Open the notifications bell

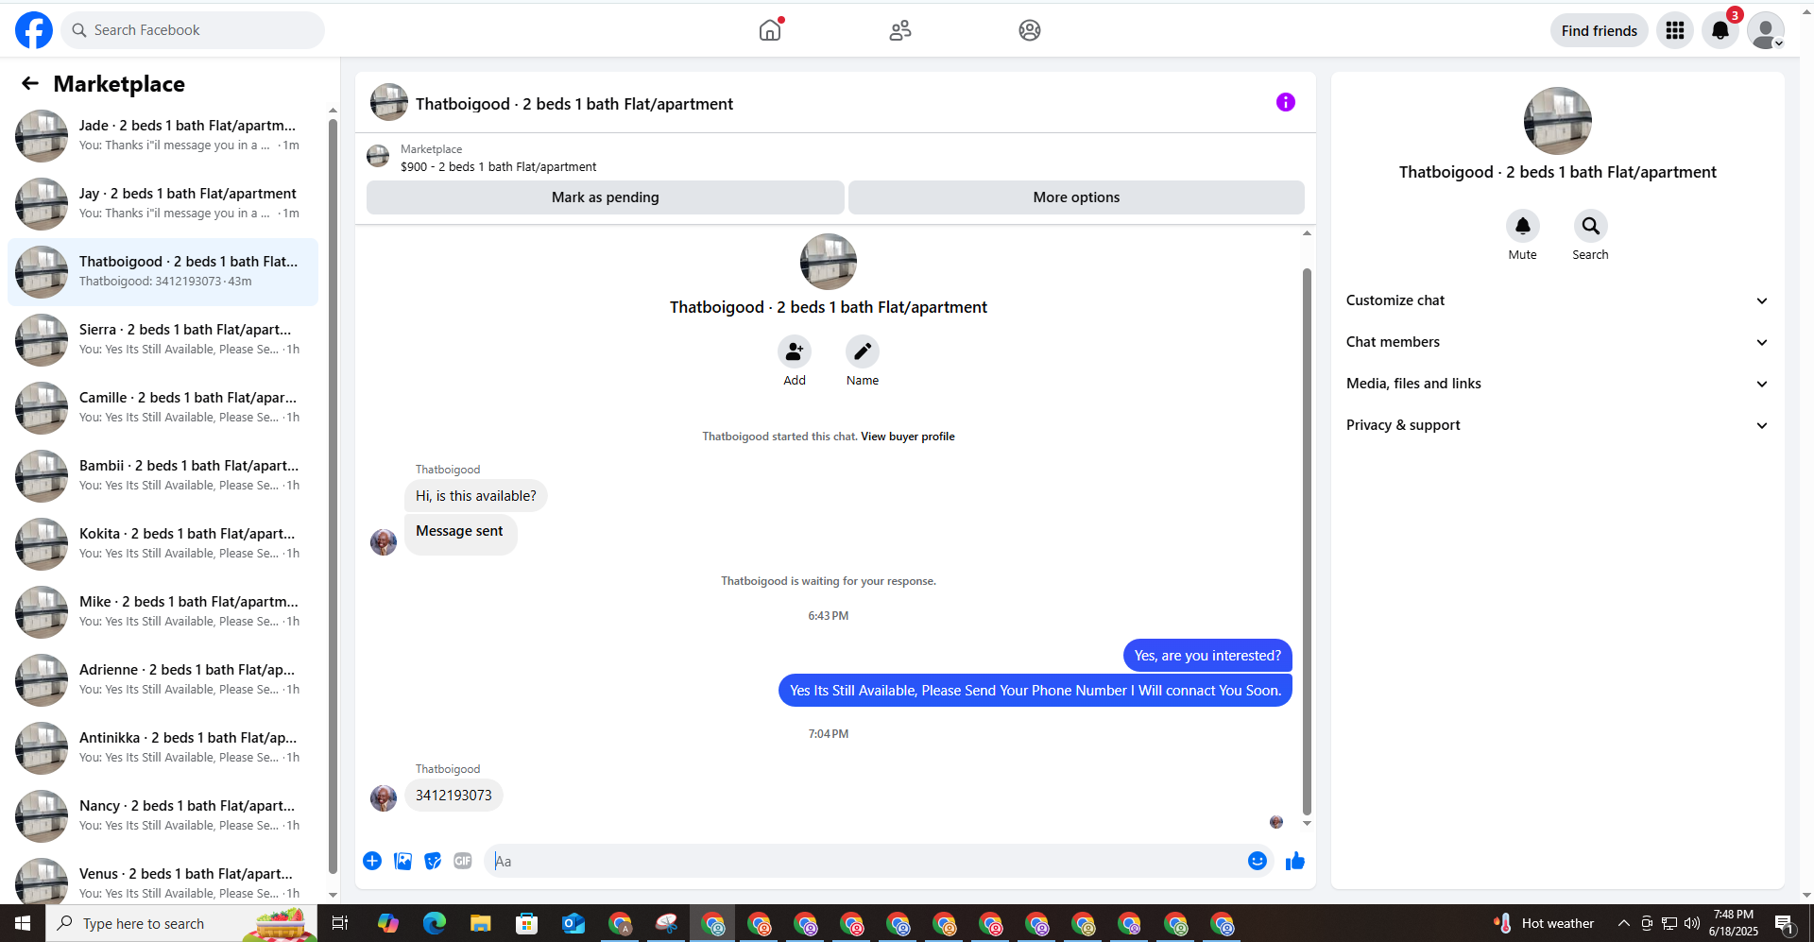point(1720,30)
